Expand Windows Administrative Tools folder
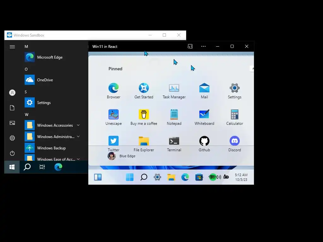Image resolution: width=323 pixels, height=242 pixels. pos(52,137)
